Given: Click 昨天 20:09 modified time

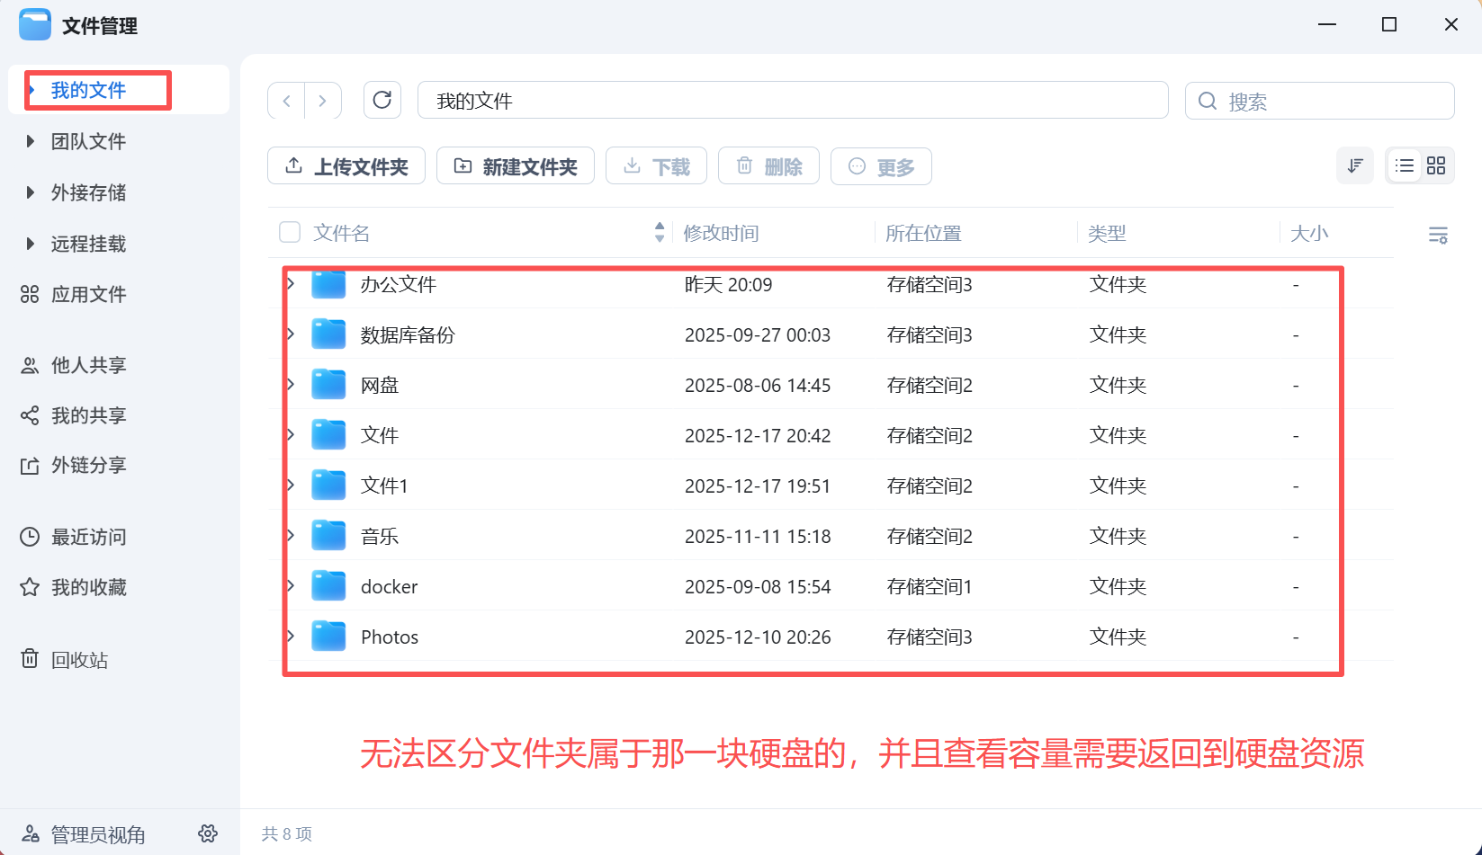Looking at the screenshot, I should [729, 284].
